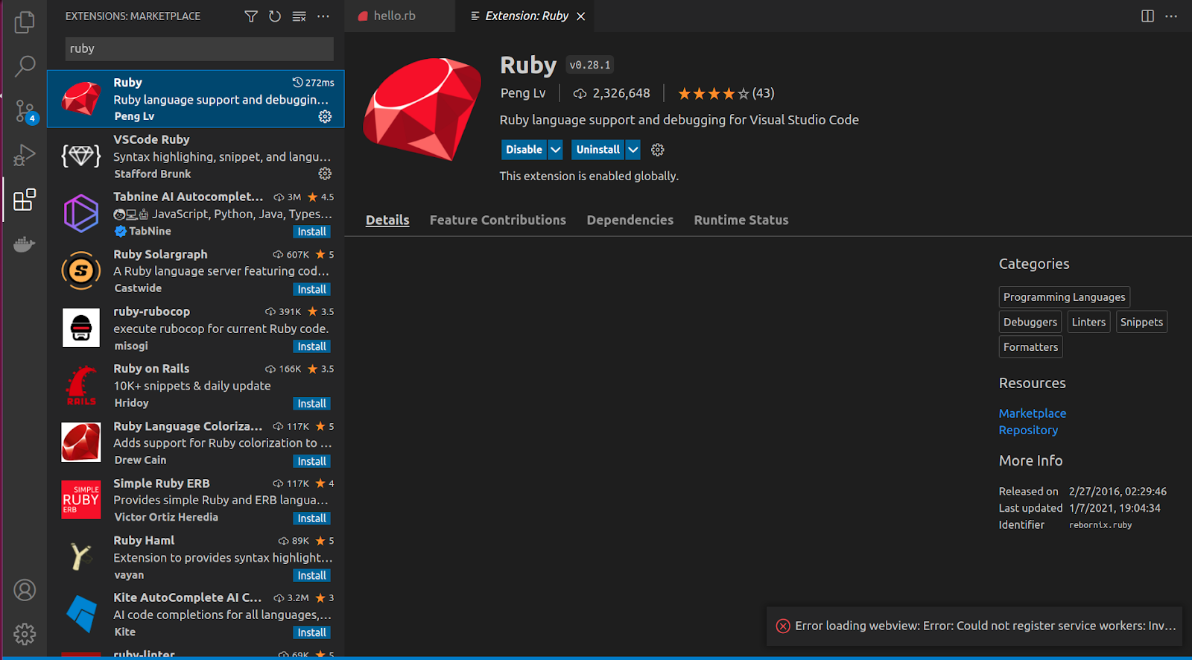Open the Details tab
The image size is (1192, 660).
(387, 220)
